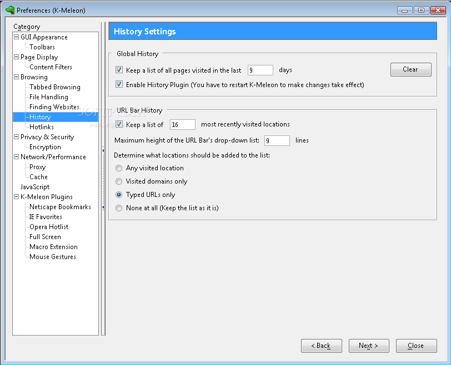Select Proxy in the category tree

(x=37, y=167)
